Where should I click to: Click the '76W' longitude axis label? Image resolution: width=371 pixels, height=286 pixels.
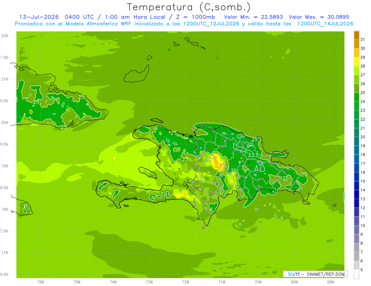41,282
